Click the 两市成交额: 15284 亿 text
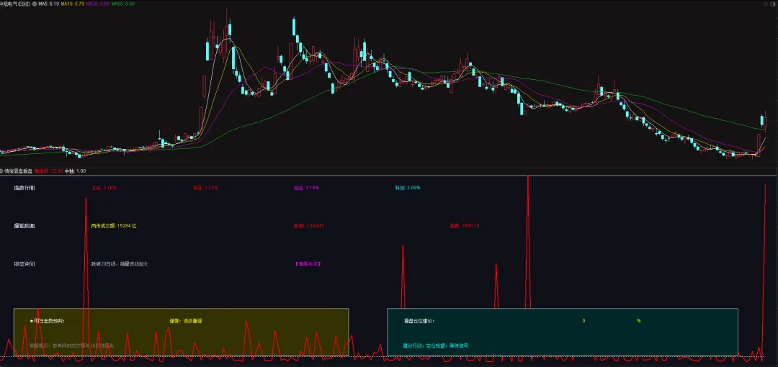 point(114,226)
